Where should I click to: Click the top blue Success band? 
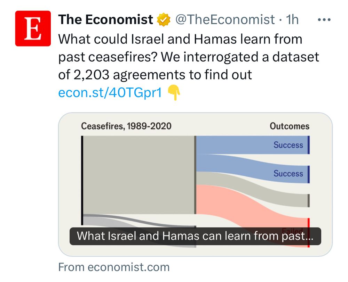pos(253,145)
